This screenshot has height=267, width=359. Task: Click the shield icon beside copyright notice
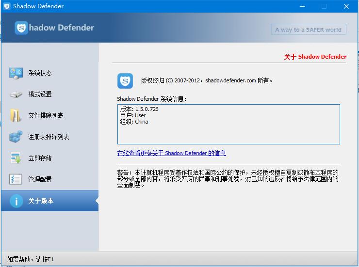(125, 81)
